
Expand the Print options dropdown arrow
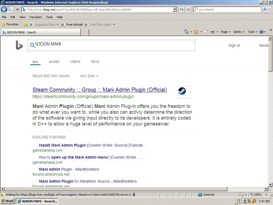[x=217, y=32]
